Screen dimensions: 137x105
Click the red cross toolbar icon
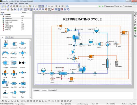(x=53, y=9)
